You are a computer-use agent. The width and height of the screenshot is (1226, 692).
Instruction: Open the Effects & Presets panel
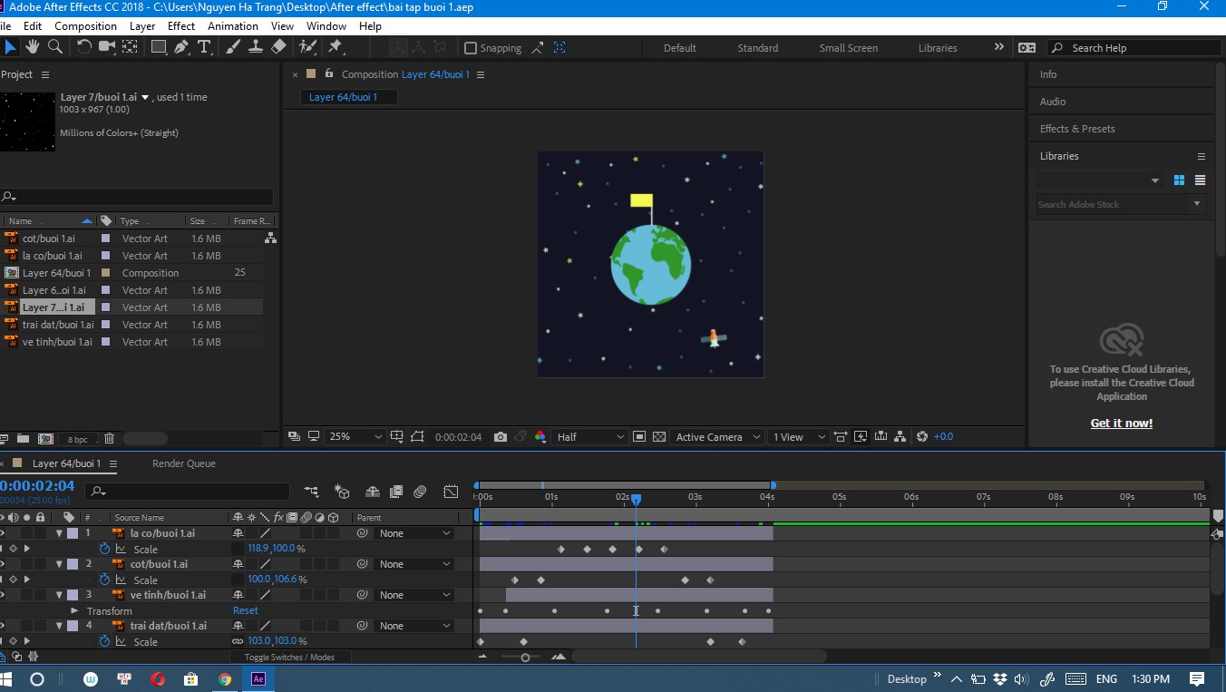click(1077, 129)
